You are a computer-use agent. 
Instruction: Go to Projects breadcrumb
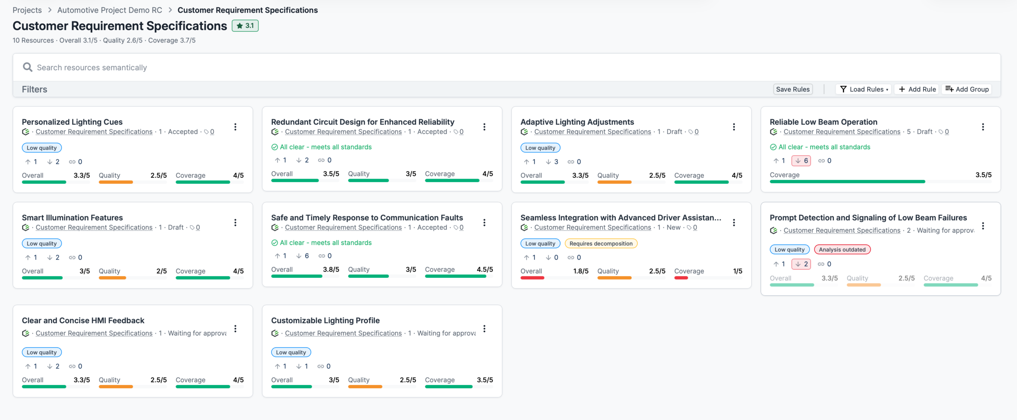click(27, 10)
